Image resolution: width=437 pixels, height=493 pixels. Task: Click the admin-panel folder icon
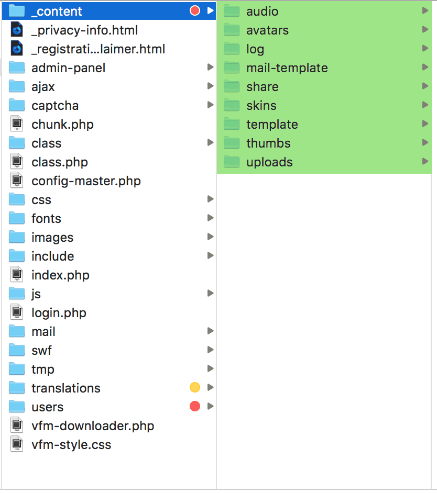tap(17, 68)
